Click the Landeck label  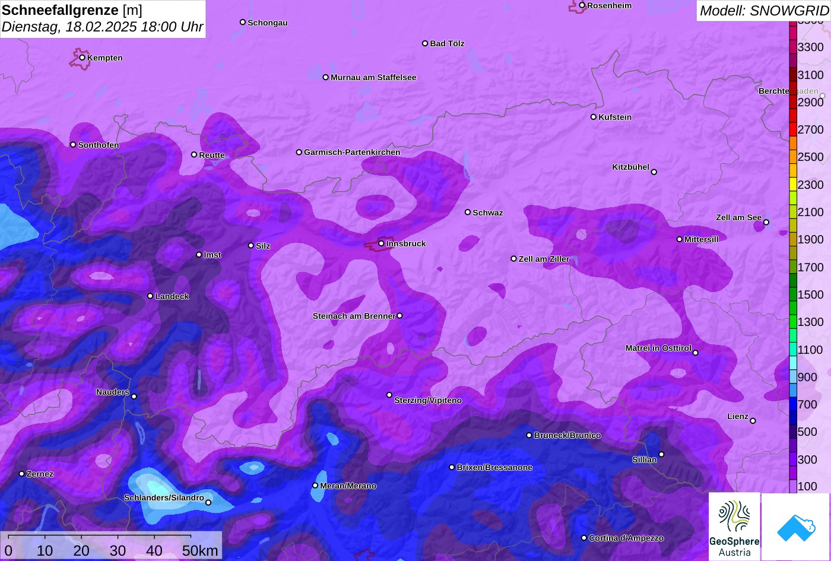pyautogui.click(x=172, y=296)
